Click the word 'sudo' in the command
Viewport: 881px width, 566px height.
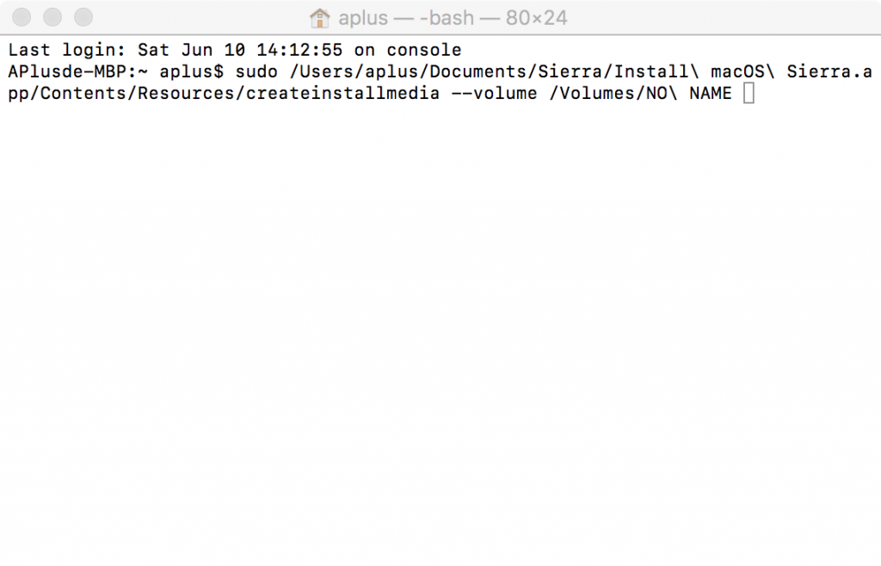tap(256, 72)
